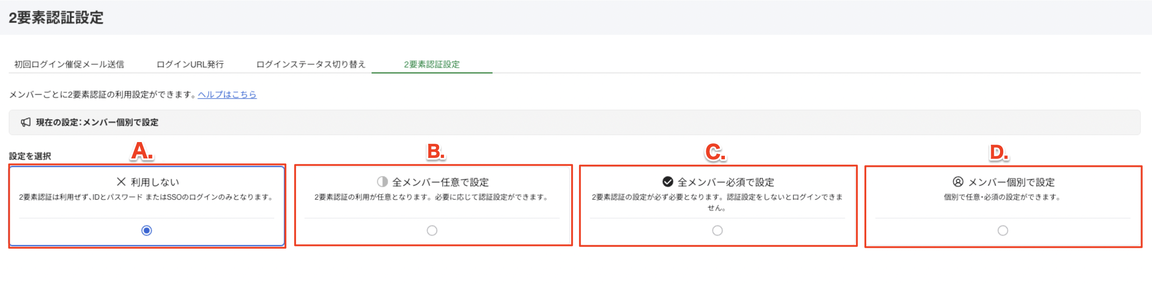Click the 全メンバー任意で設定 card title
1152x285 pixels.
(440, 182)
